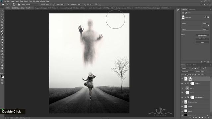Click the foreground color swatch
The image size is (212, 119).
pos(1,76)
